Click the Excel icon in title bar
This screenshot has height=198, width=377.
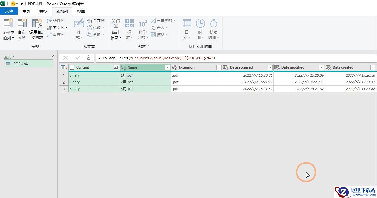(3, 3)
